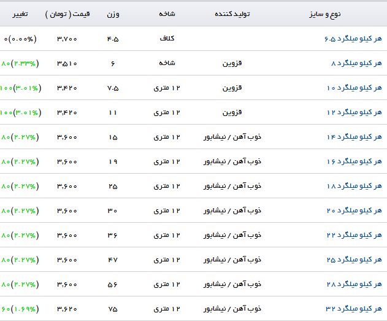Open the link هر کیلو میلگرد ۱۲

pyautogui.click(x=354, y=112)
